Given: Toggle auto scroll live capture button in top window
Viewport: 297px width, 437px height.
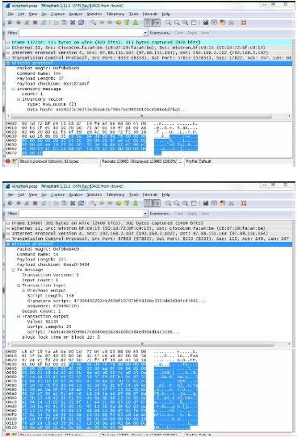Looking at the screenshot, I should click(157, 23).
